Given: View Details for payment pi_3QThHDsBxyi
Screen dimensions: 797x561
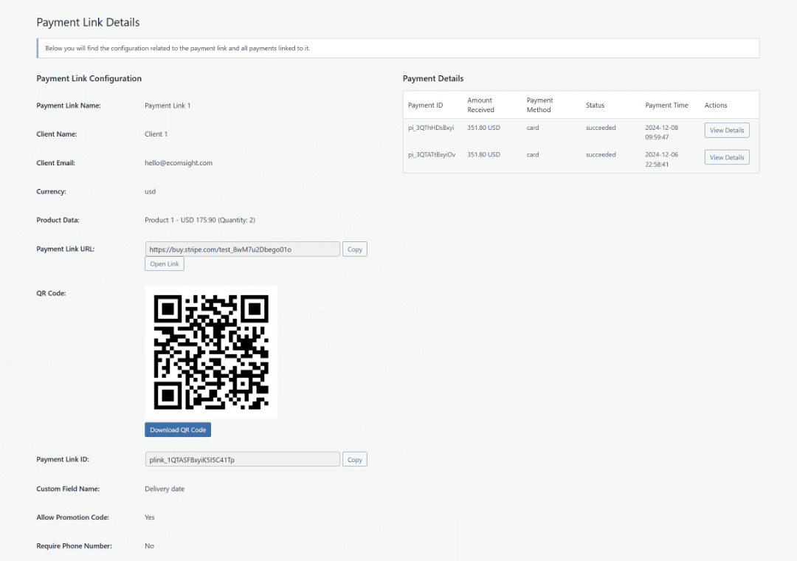Looking at the screenshot, I should point(726,130).
